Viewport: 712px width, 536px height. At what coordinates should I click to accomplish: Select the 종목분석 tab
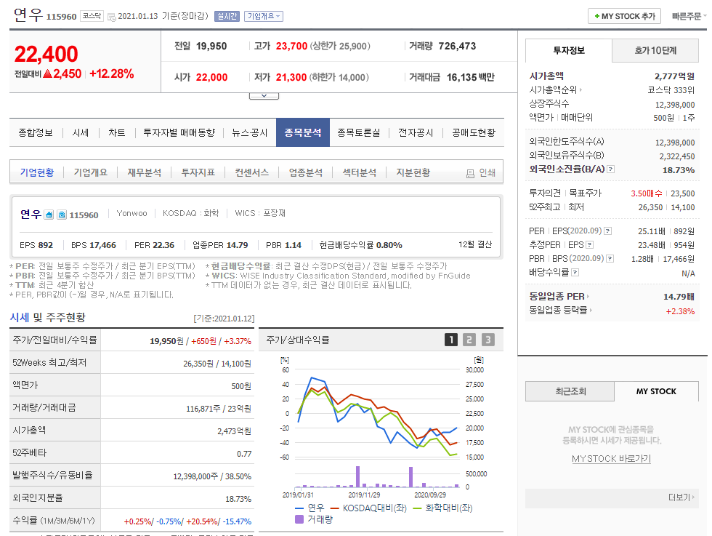[x=303, y=133]
